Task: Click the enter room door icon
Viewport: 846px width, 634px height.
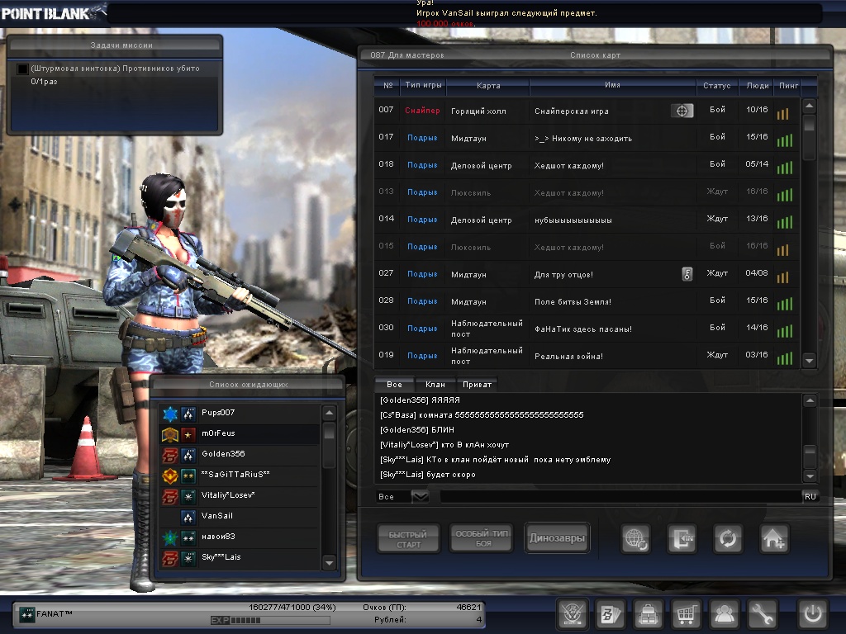Action: pos(682,539)
